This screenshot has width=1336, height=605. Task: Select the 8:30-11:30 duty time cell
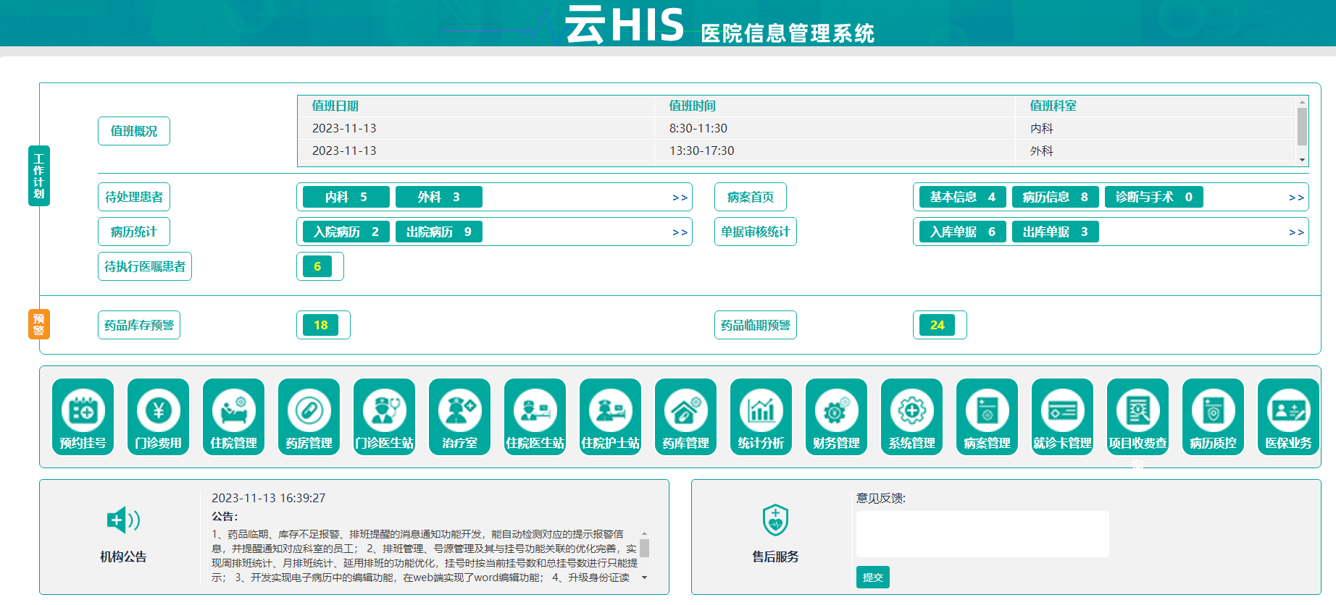(x=698, y=128)
